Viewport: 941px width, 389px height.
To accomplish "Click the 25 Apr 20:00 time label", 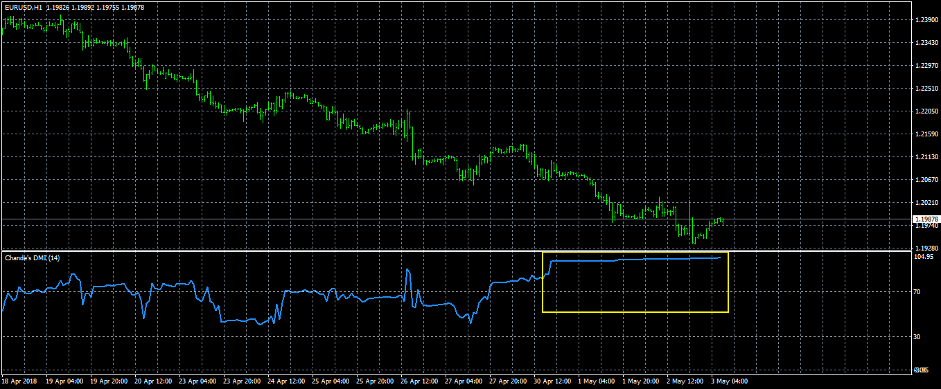I will pyautogui.click(x=376, y=381).
